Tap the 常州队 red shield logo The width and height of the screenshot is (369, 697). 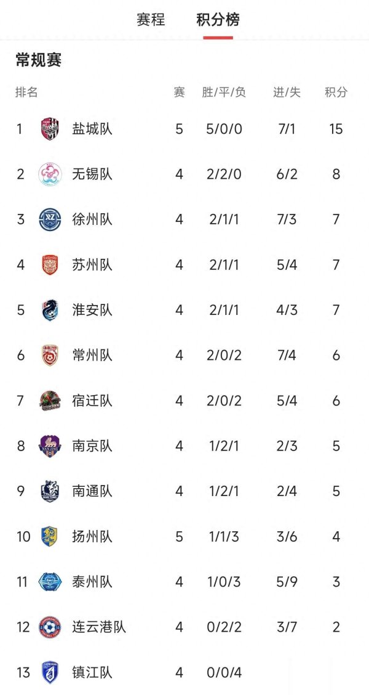pyautogui.click(x=50, y=356)
